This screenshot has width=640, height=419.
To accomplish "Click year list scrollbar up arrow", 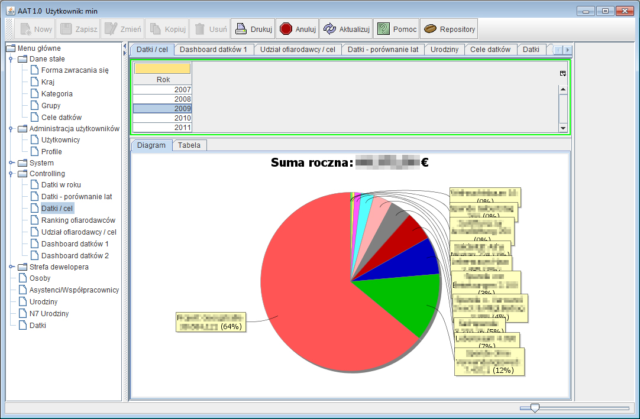I will pyautogui.click(x=563, y=89).
